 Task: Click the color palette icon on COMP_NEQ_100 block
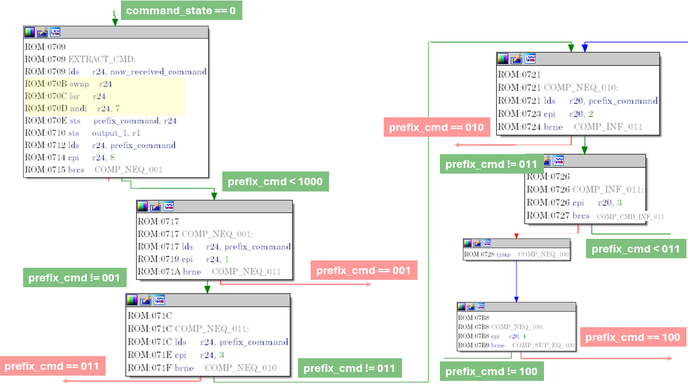click(461, 307)
